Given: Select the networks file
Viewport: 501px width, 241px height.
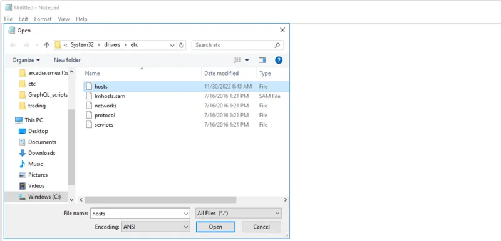Looking at the screenshot, I should tap(186, 106).
